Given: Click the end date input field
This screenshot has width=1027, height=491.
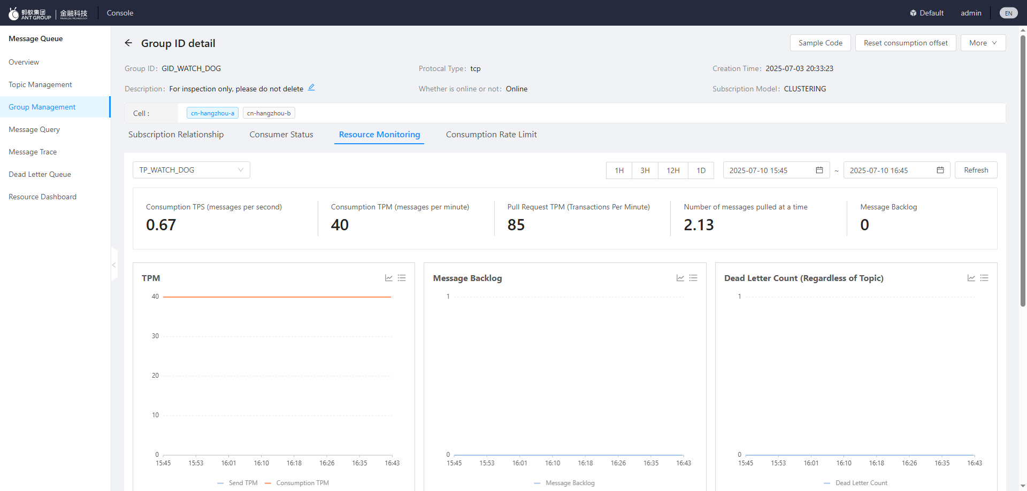Looking at the screenshot, I should (897, 170).
